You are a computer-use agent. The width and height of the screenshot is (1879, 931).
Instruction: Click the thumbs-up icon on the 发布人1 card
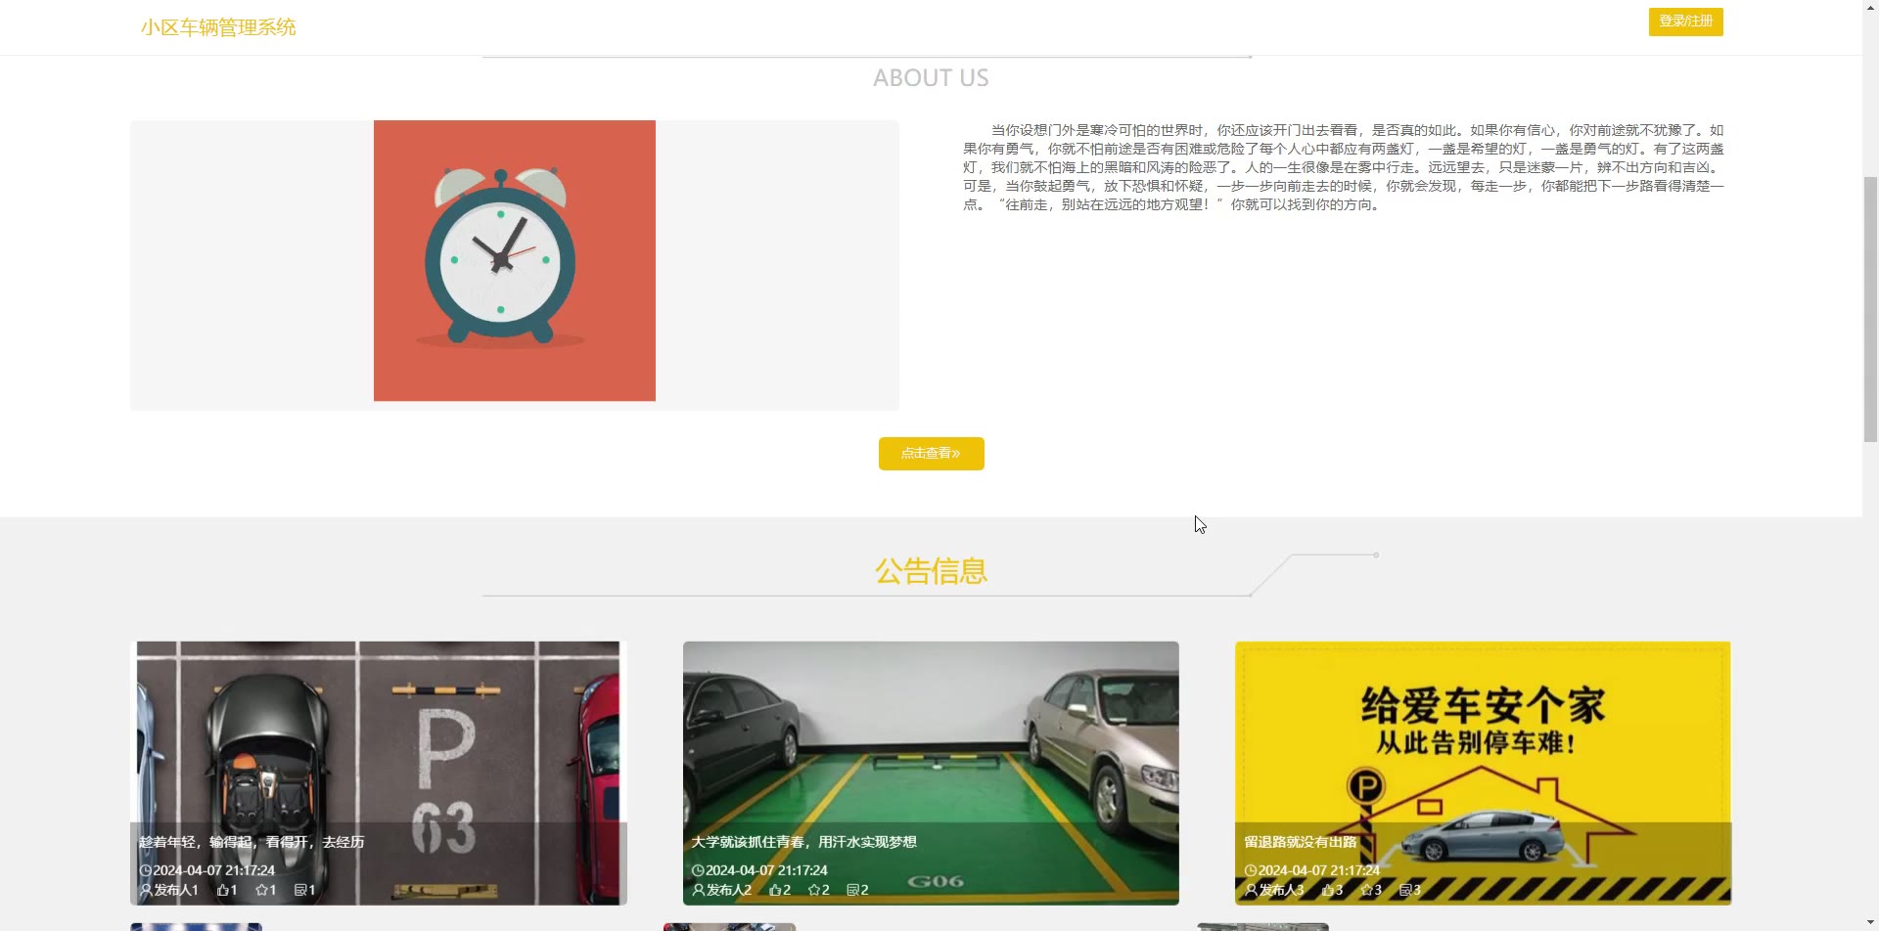pyautogui.click(x=223, y=890)
